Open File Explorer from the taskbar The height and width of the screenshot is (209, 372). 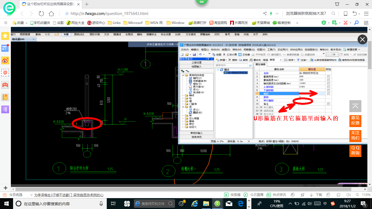click(x=206, y=204)
